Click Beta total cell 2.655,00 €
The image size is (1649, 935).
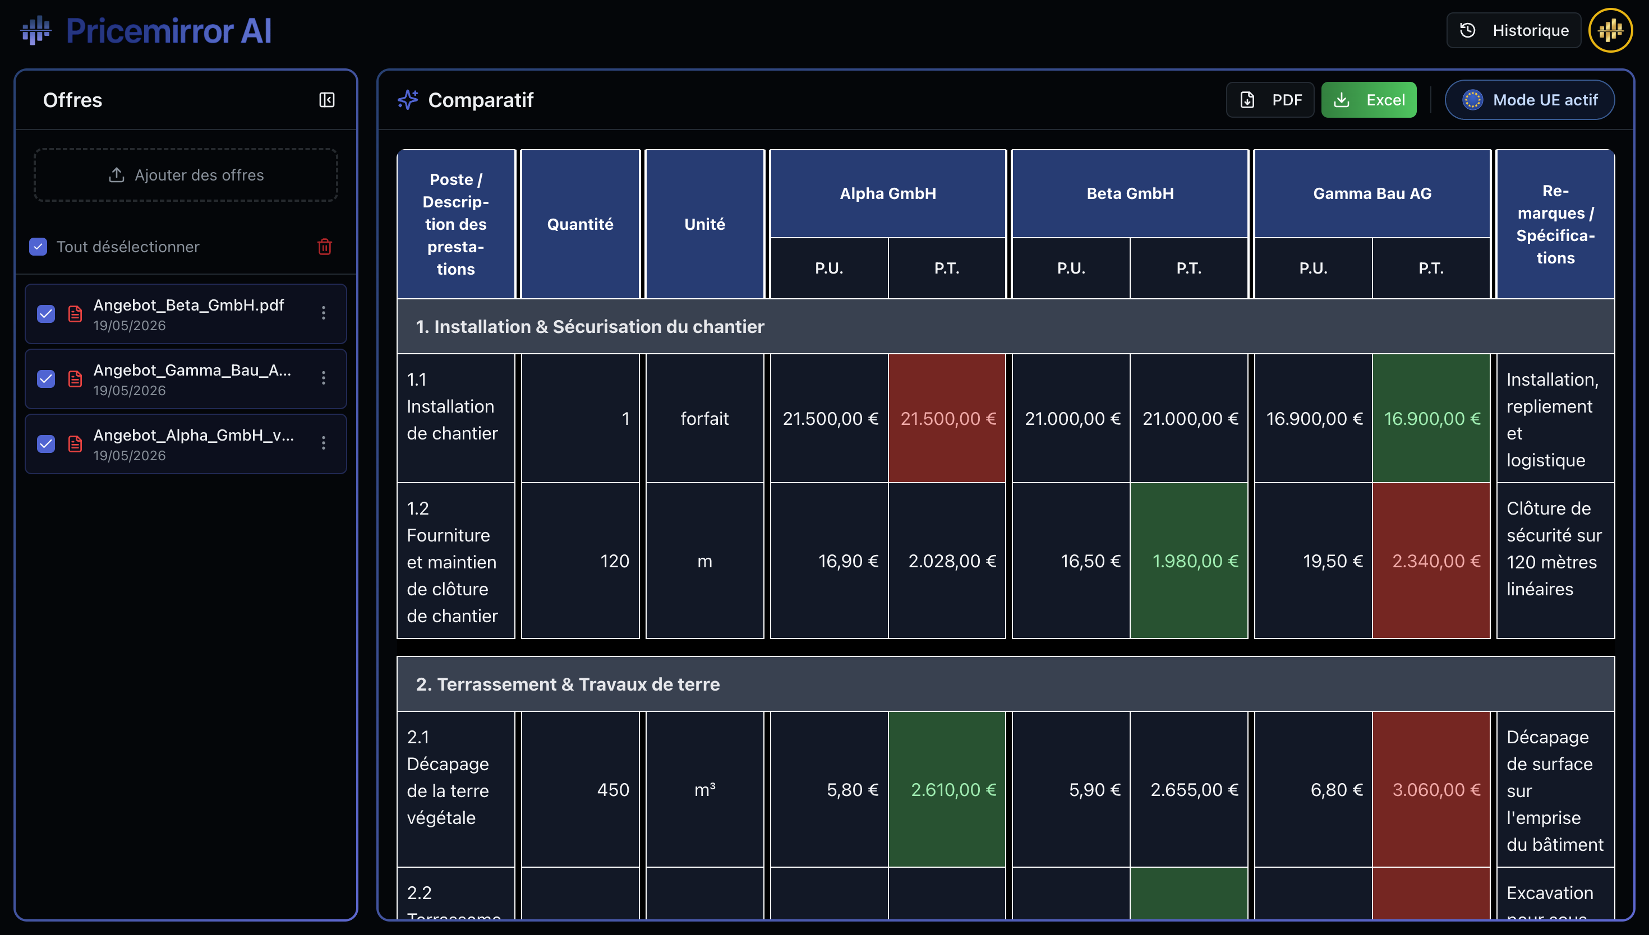point(1189,790)
